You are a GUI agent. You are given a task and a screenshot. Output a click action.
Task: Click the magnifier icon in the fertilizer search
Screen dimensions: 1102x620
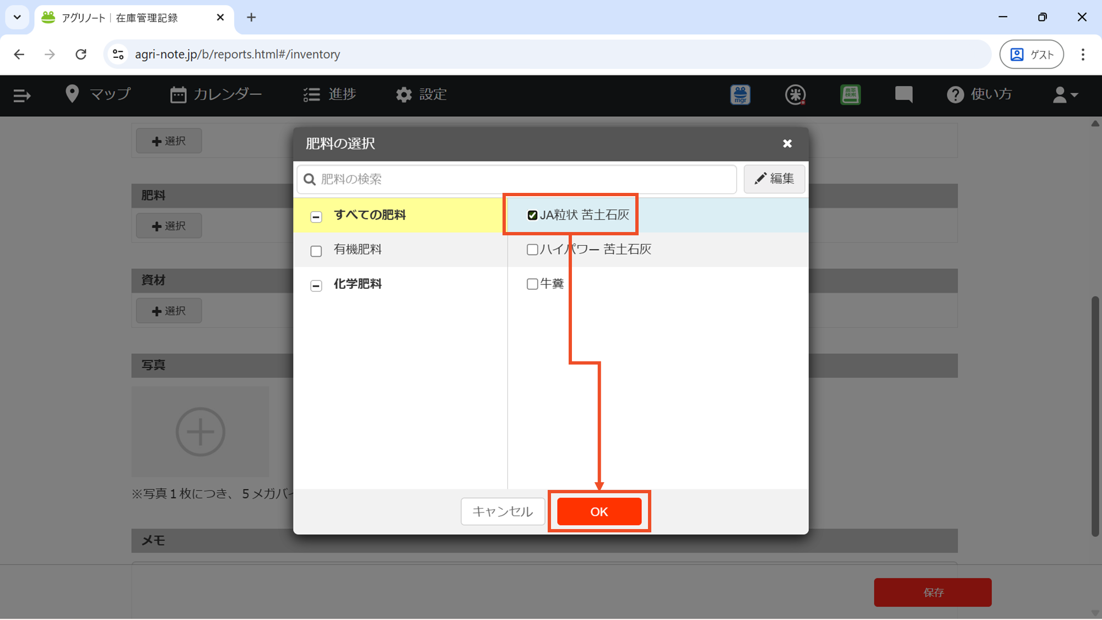coord(310,179)
